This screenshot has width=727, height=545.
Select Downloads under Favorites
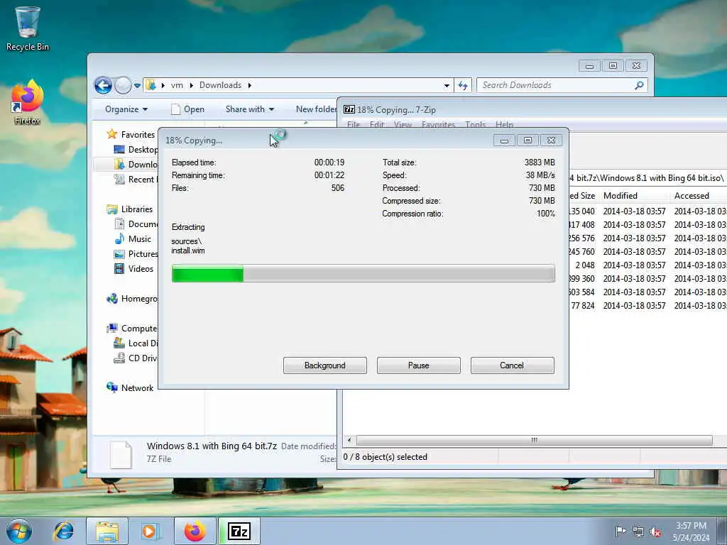point(136,165)
